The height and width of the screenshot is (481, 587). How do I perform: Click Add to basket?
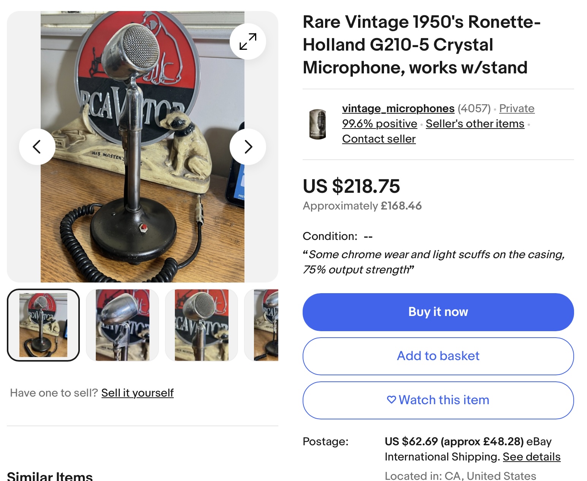pyautogui.click(x=438, y=356)
